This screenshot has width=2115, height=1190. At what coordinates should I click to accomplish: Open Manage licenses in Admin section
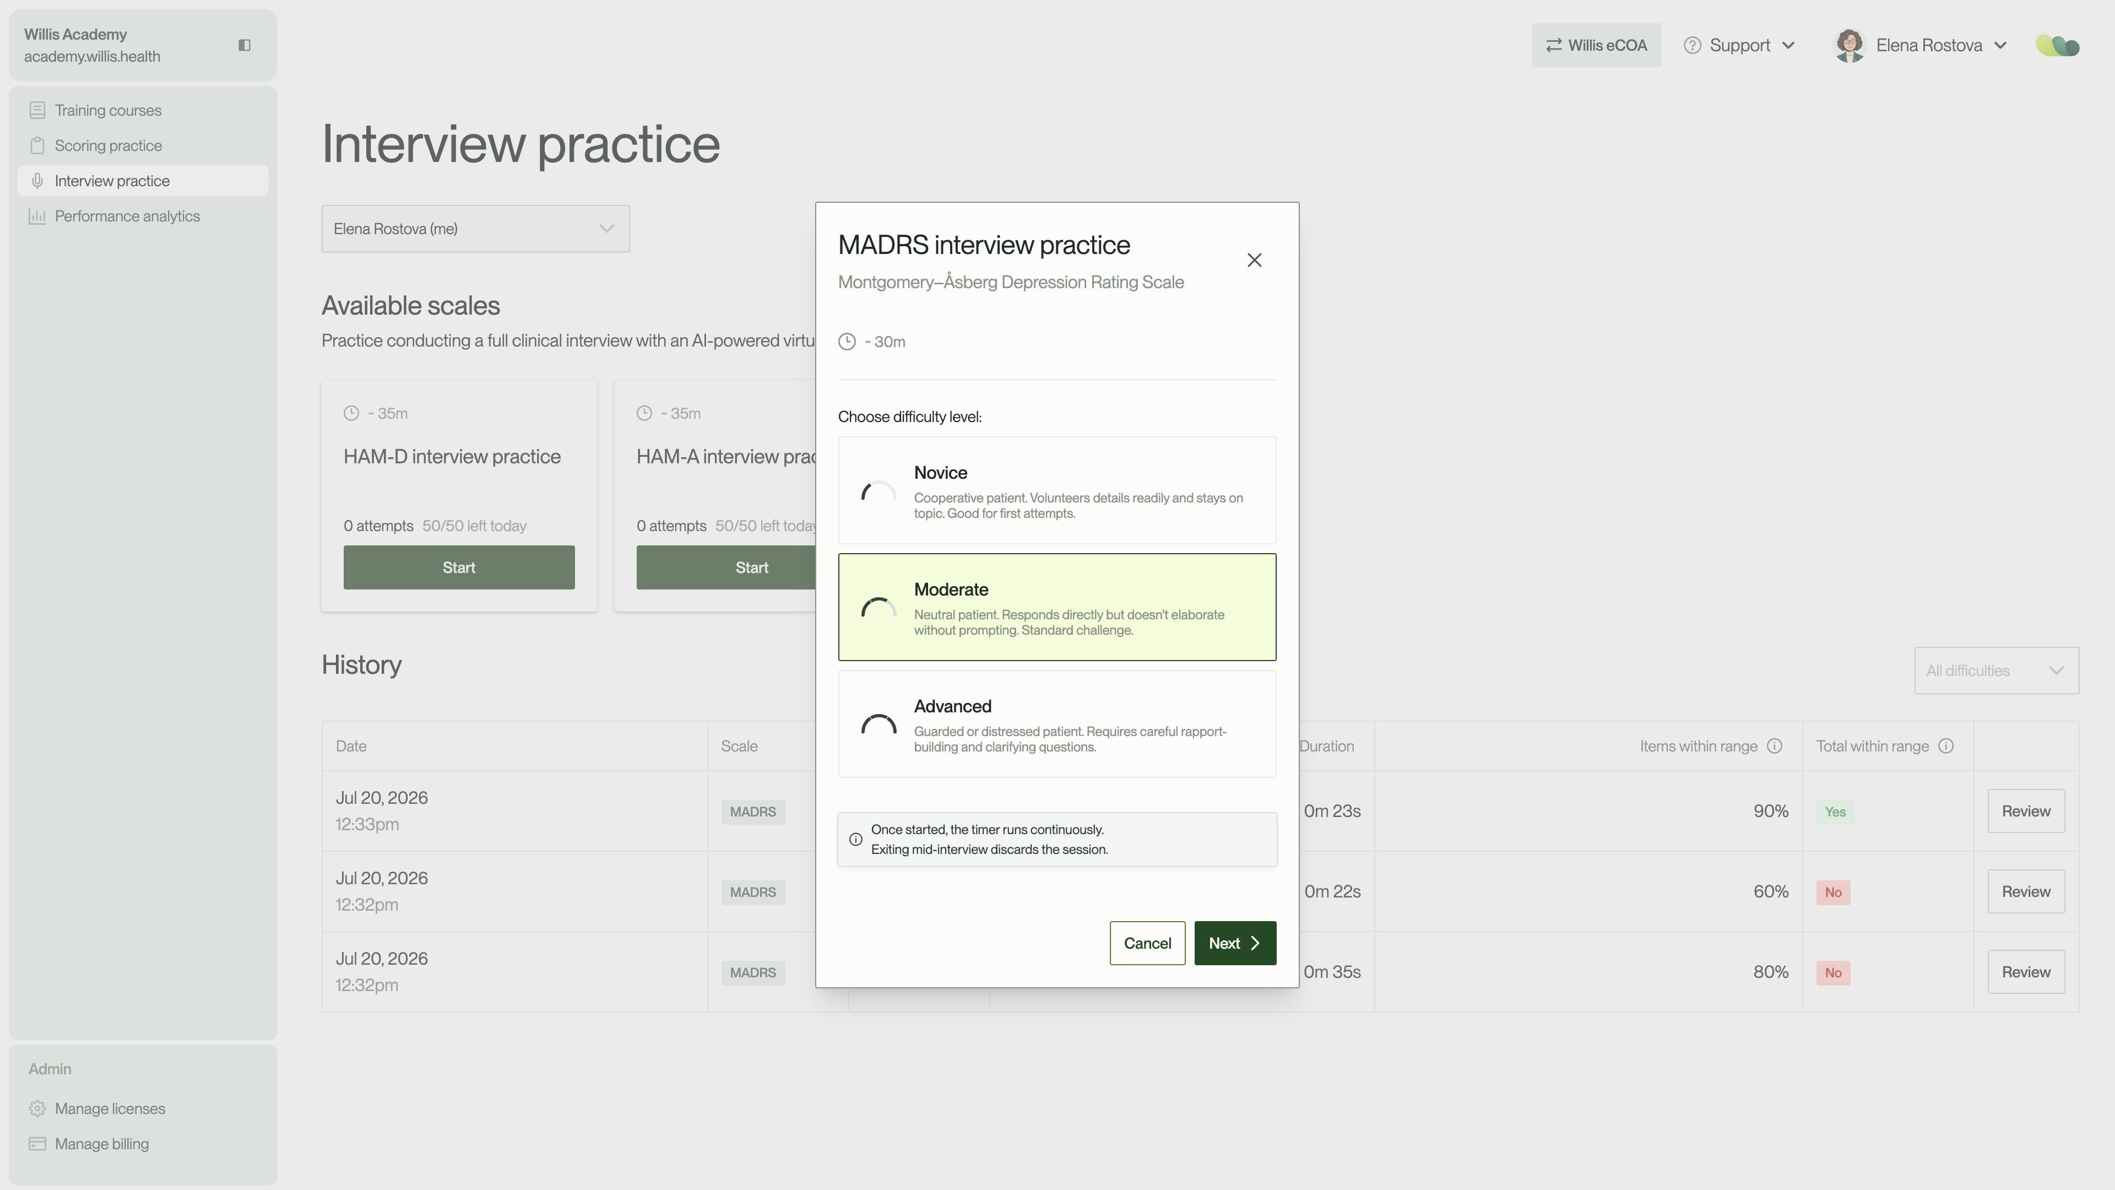[x=143, y=1108]
